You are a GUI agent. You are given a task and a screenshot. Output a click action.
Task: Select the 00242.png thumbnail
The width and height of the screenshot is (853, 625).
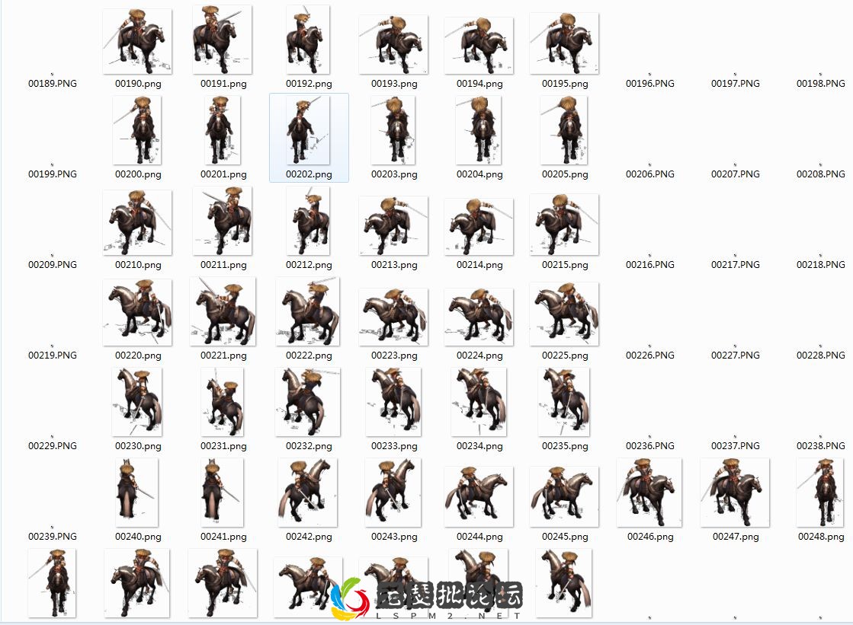308,493
